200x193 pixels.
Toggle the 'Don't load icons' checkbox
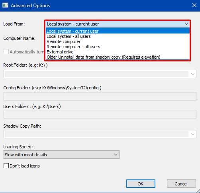[x=6, y=166]
